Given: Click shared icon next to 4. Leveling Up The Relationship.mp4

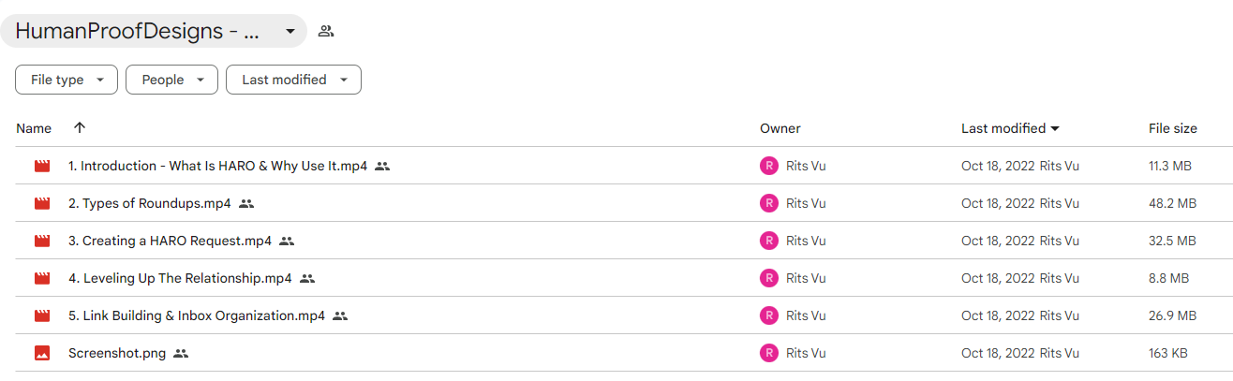Looking at the screenshot, I should [x=307, y=278].
